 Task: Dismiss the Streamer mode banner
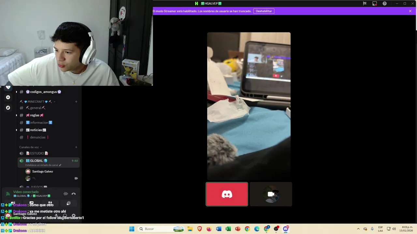point(410,11)
